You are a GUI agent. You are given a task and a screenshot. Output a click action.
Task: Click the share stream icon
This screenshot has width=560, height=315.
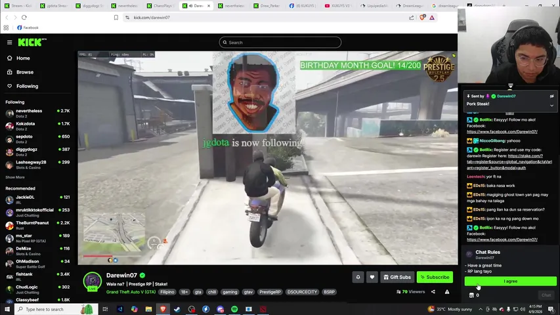(x=433, y=292)
